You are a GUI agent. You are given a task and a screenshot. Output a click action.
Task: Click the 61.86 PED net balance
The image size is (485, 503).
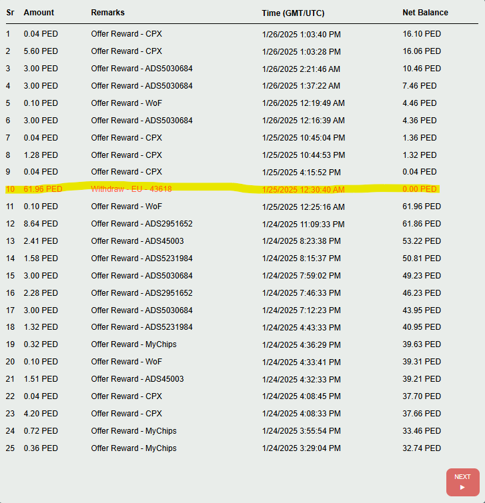(x=422, y=224)
